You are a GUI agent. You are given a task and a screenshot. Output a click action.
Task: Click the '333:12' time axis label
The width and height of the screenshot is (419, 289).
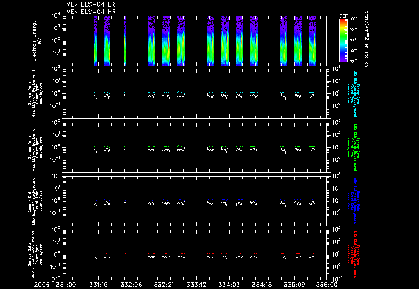point(196,285)
